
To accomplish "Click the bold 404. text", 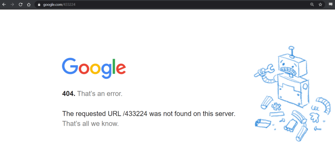I will tap(69, 94).
